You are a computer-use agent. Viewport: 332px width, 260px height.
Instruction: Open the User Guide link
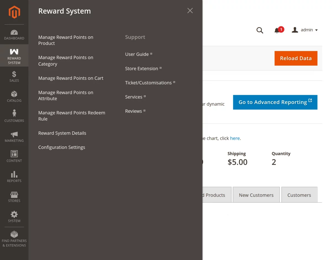tap(137, 54)
